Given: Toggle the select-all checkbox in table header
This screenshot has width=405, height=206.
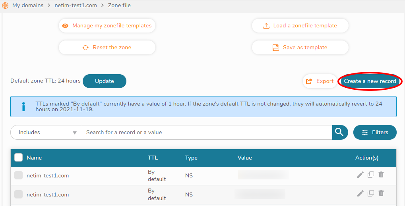Looking at the screenshot, I should 18,158.
